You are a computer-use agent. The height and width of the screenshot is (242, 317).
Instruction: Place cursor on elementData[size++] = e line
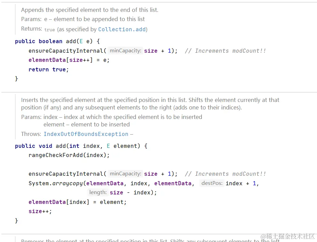click(69, 60)
